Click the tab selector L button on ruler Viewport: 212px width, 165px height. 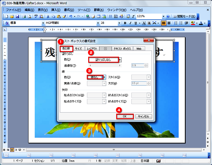pos(5,30)
